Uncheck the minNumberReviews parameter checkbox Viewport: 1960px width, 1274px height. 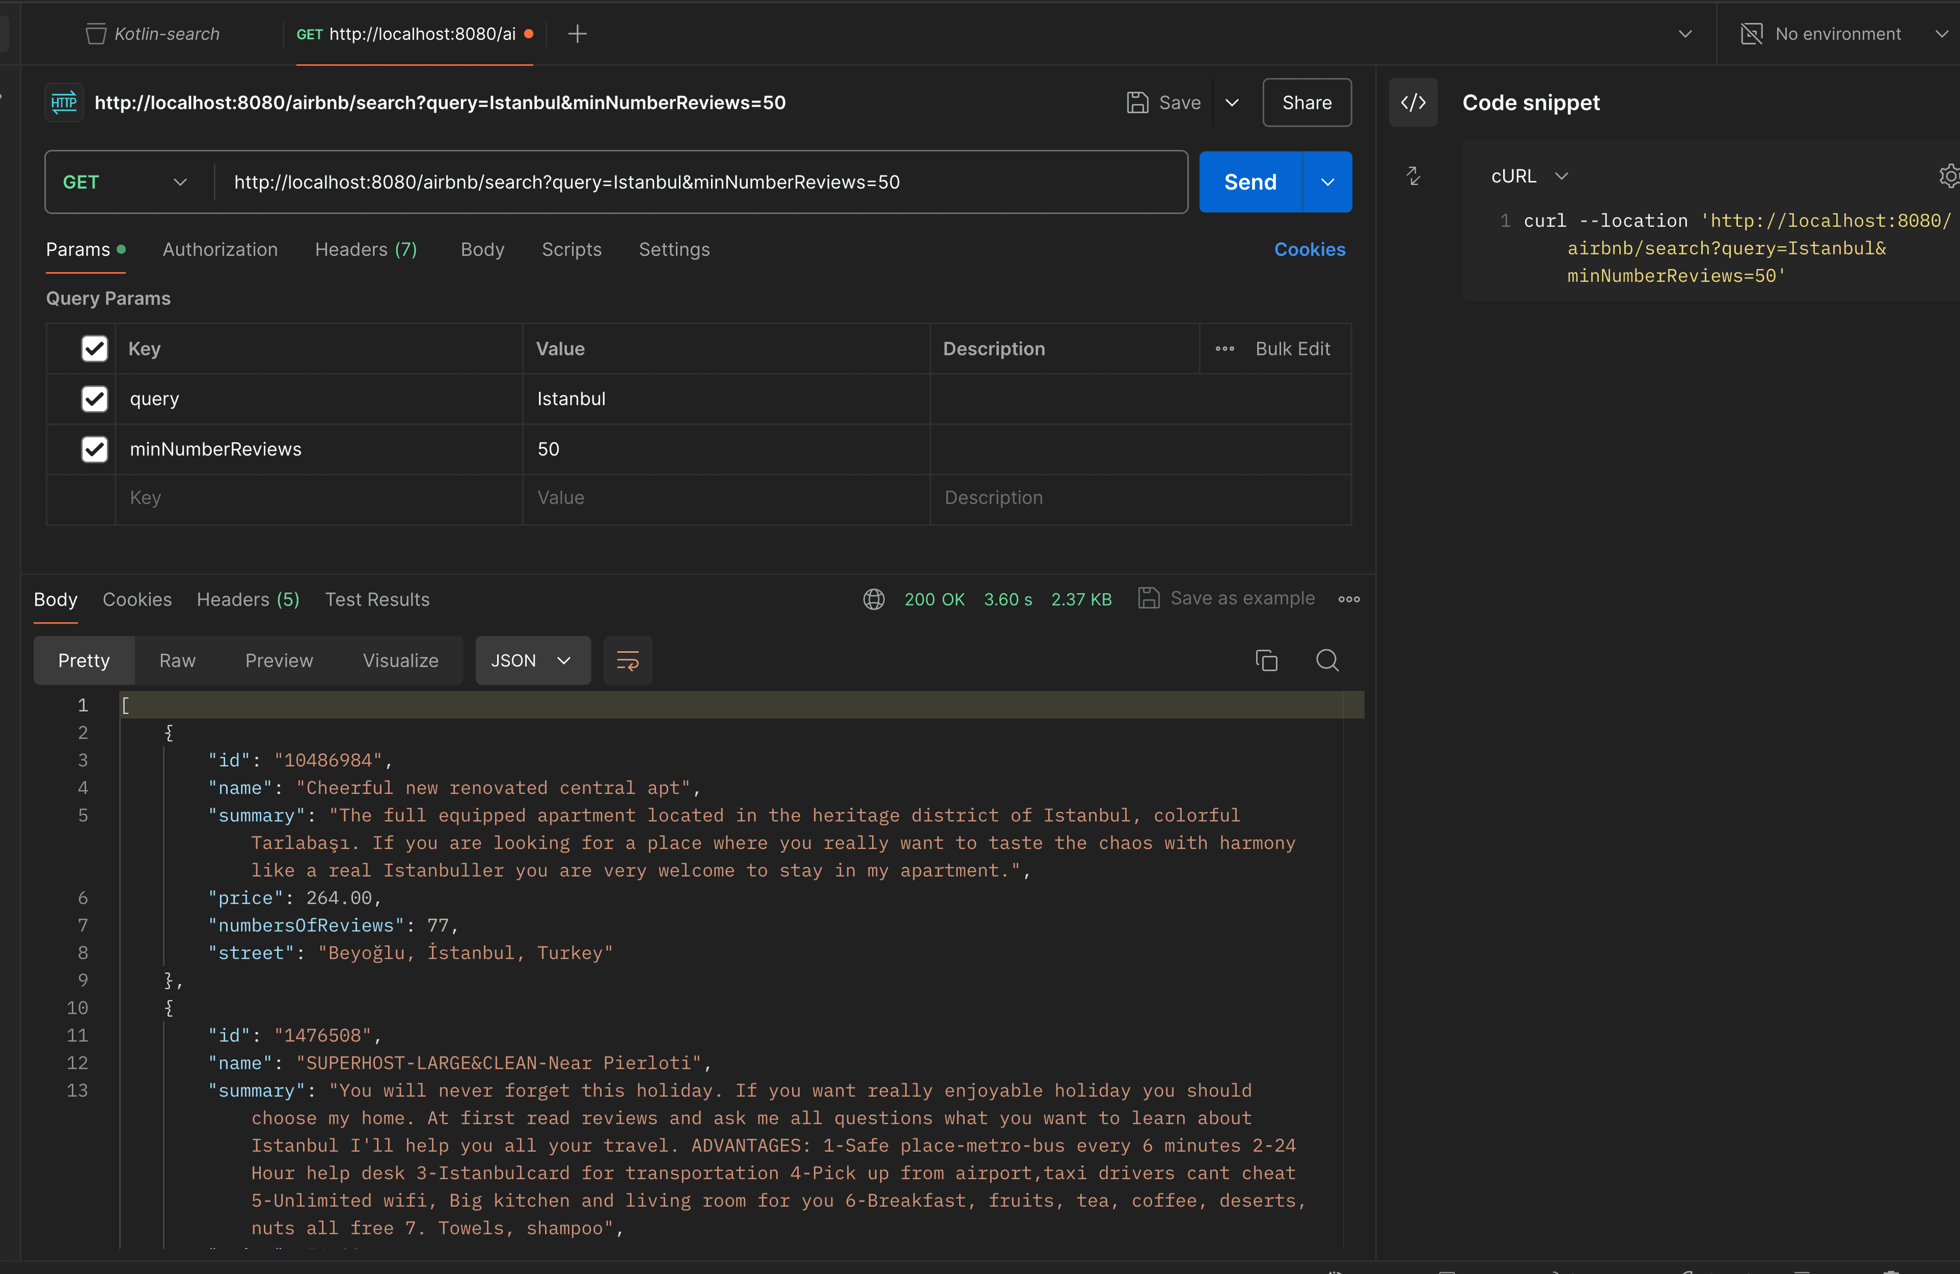[x=95, y=449]
